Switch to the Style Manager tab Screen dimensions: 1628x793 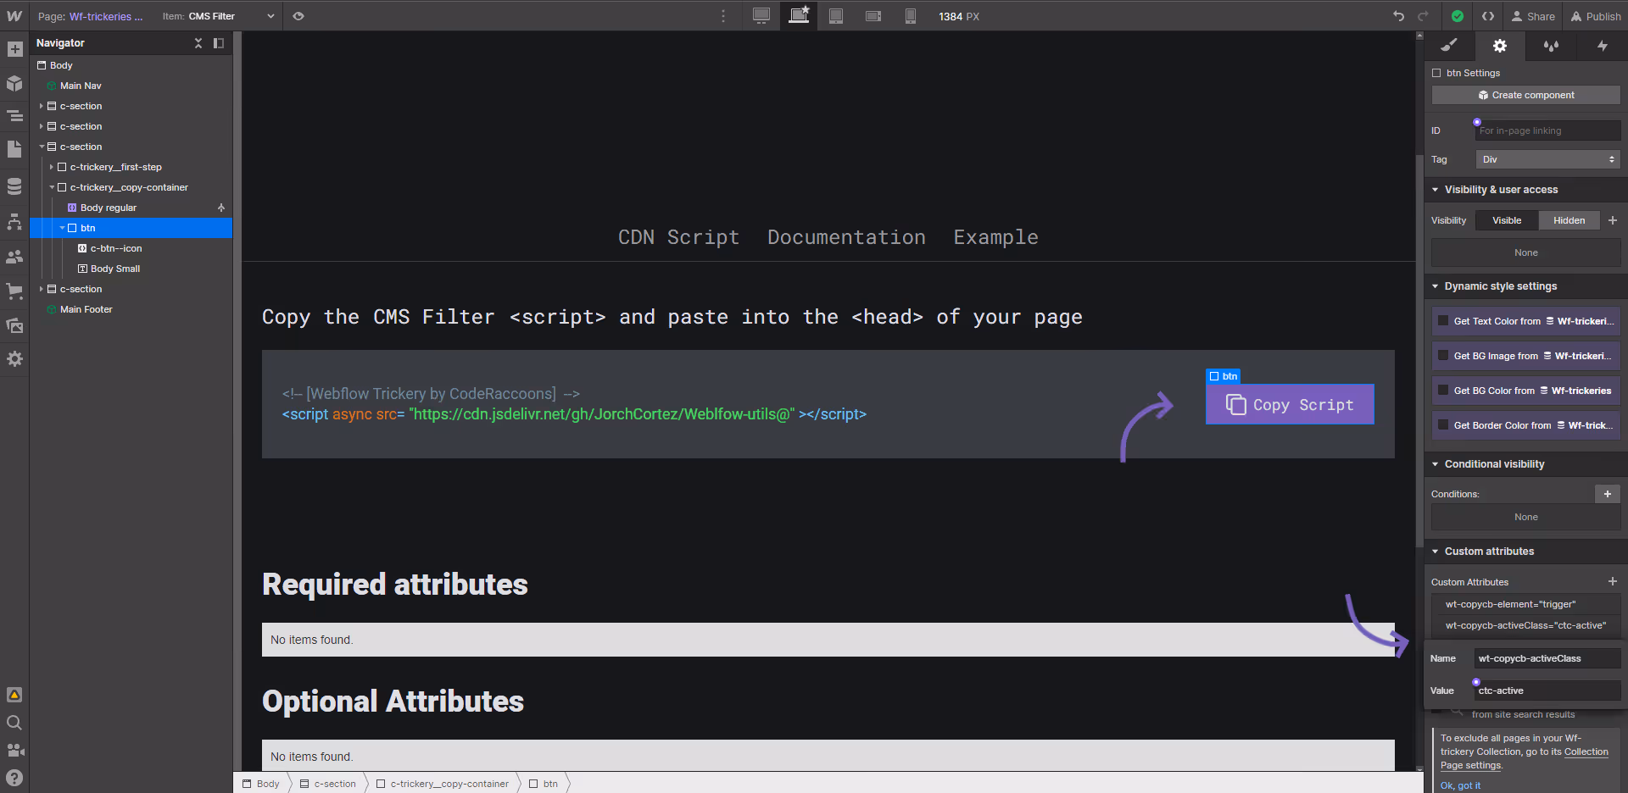(1551, 46)
